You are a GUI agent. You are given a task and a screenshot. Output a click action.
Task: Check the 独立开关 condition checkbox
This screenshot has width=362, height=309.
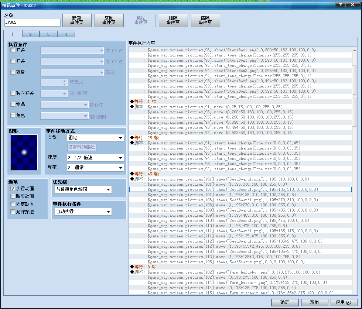pos(13,93)
